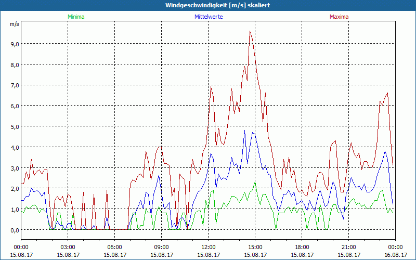The height and width of the screenshot is (260, 416).
Task: Click the Windgeschwindigkeit chart title bar
Action: tap(208, 5)
